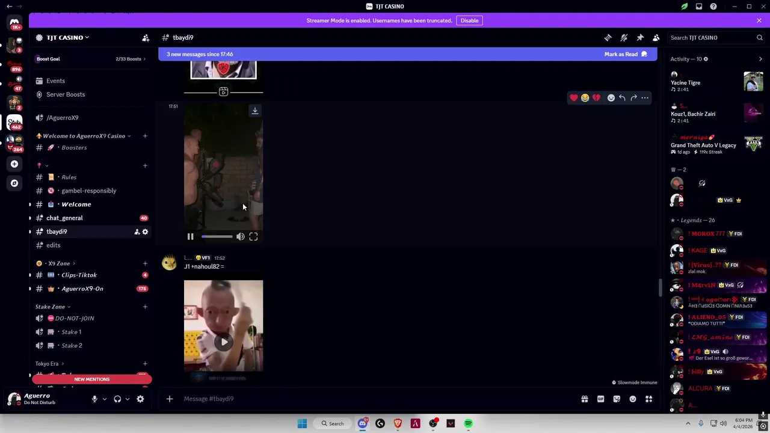The width and height of the screenshot is (770, 433).
Task: Open Clips-Tiktok channel
Action: [x=90, y=275]
